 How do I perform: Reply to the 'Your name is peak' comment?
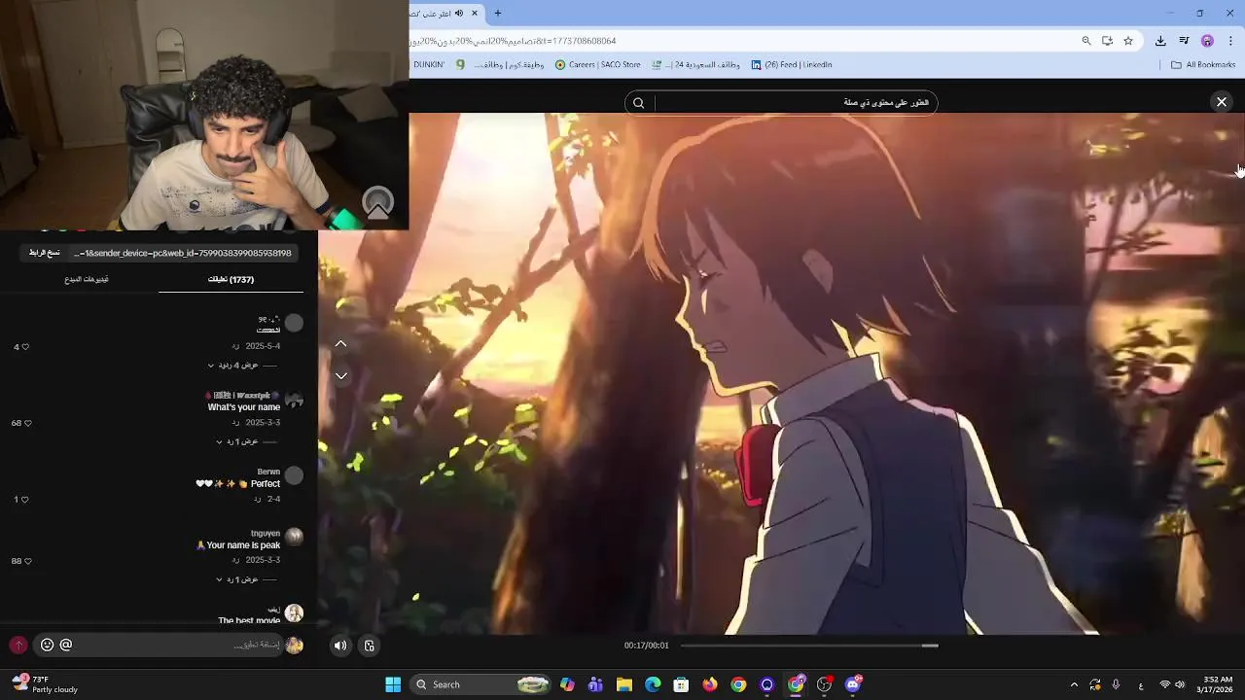point(235,560)
